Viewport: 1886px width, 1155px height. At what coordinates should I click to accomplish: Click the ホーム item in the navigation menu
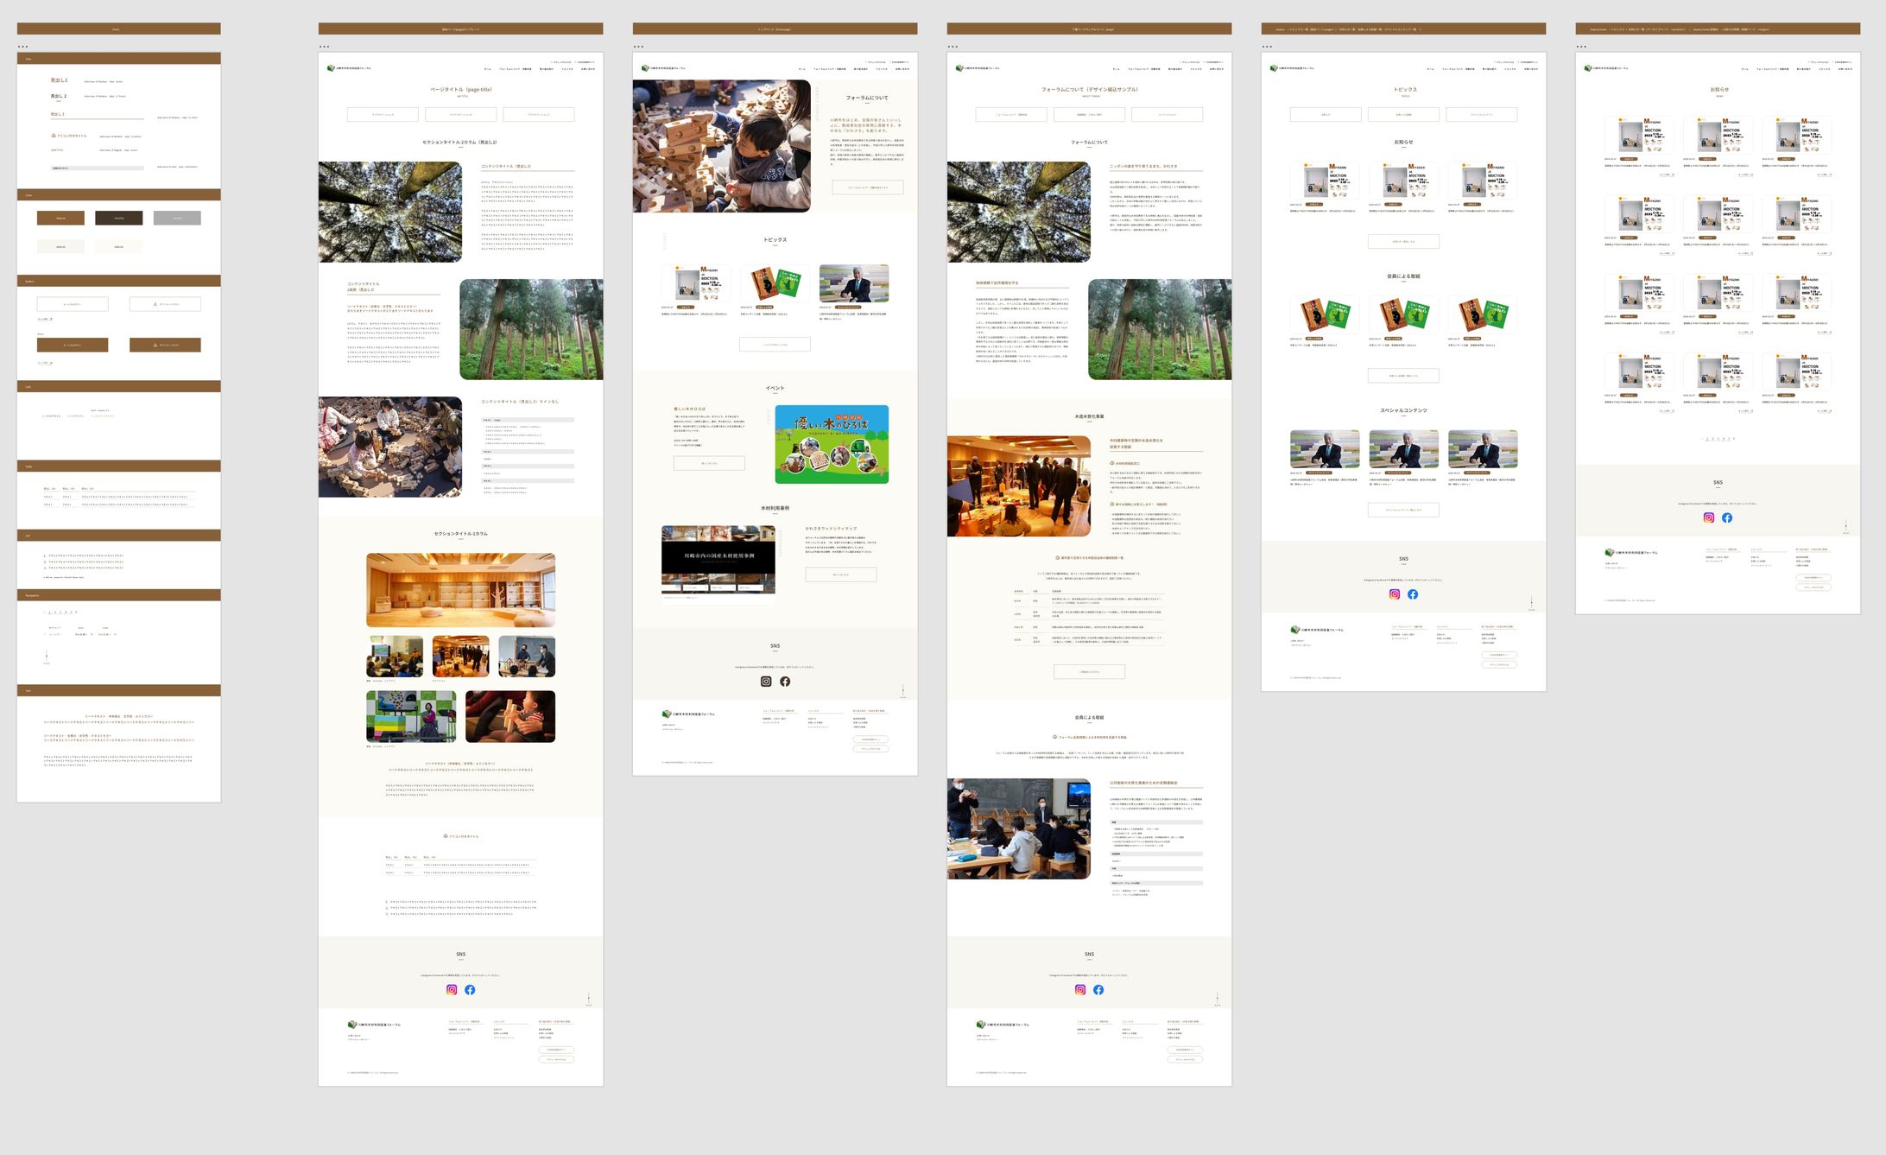coord(488,69)
